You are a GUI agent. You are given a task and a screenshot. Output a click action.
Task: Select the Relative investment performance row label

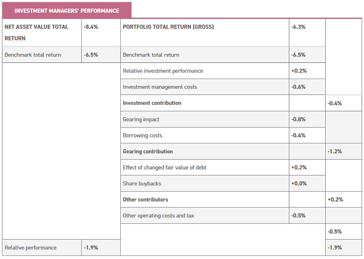coord(163,71)
